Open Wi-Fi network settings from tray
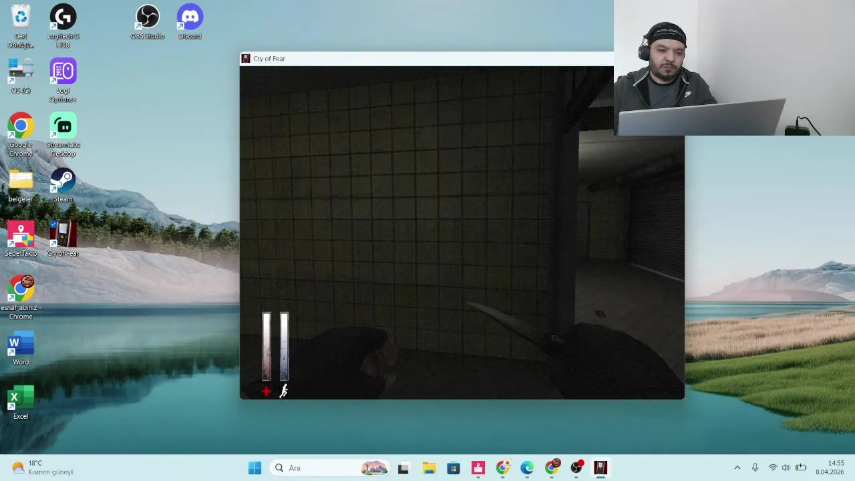 [773, 468]
